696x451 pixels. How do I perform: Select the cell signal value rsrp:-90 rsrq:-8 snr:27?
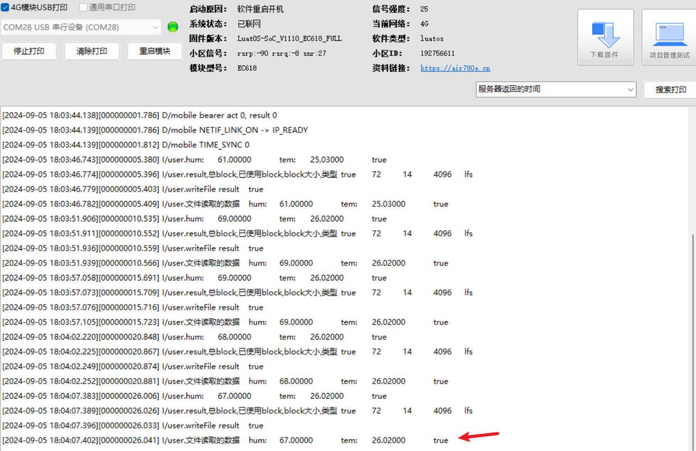[x=282, y=53]
